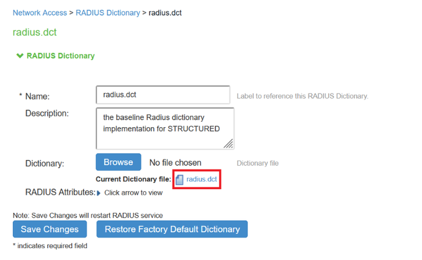Click the green RADIUS Dictionary header text
The width and height of the screenshot is (422, 260).
coord(60,56)
